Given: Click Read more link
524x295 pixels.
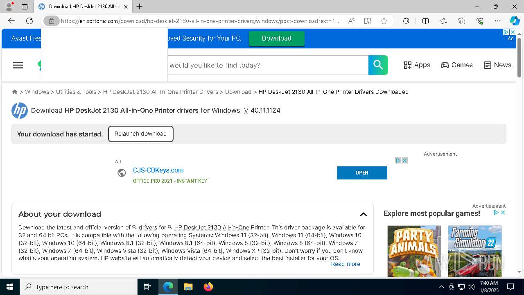Looking at the screenshot, I should pos(346,264).
